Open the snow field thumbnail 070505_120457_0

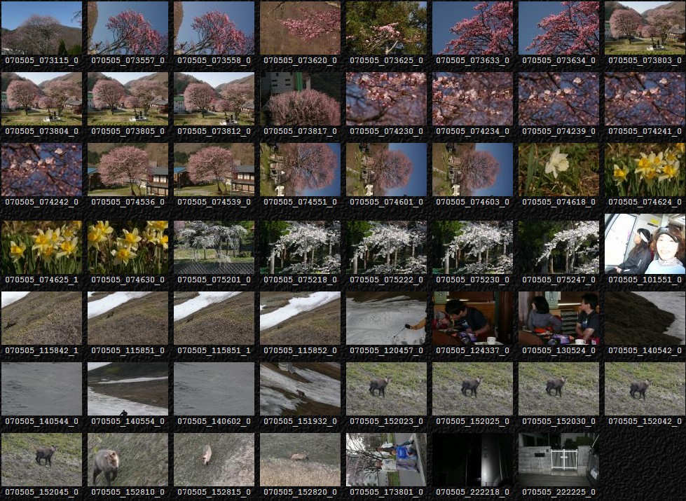point(386,318)
